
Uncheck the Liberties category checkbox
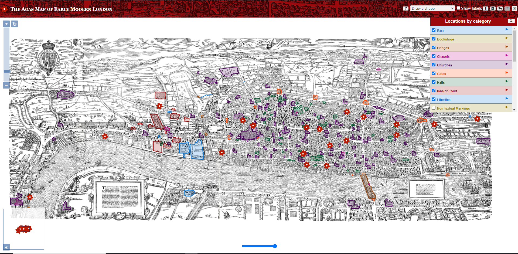434,99
